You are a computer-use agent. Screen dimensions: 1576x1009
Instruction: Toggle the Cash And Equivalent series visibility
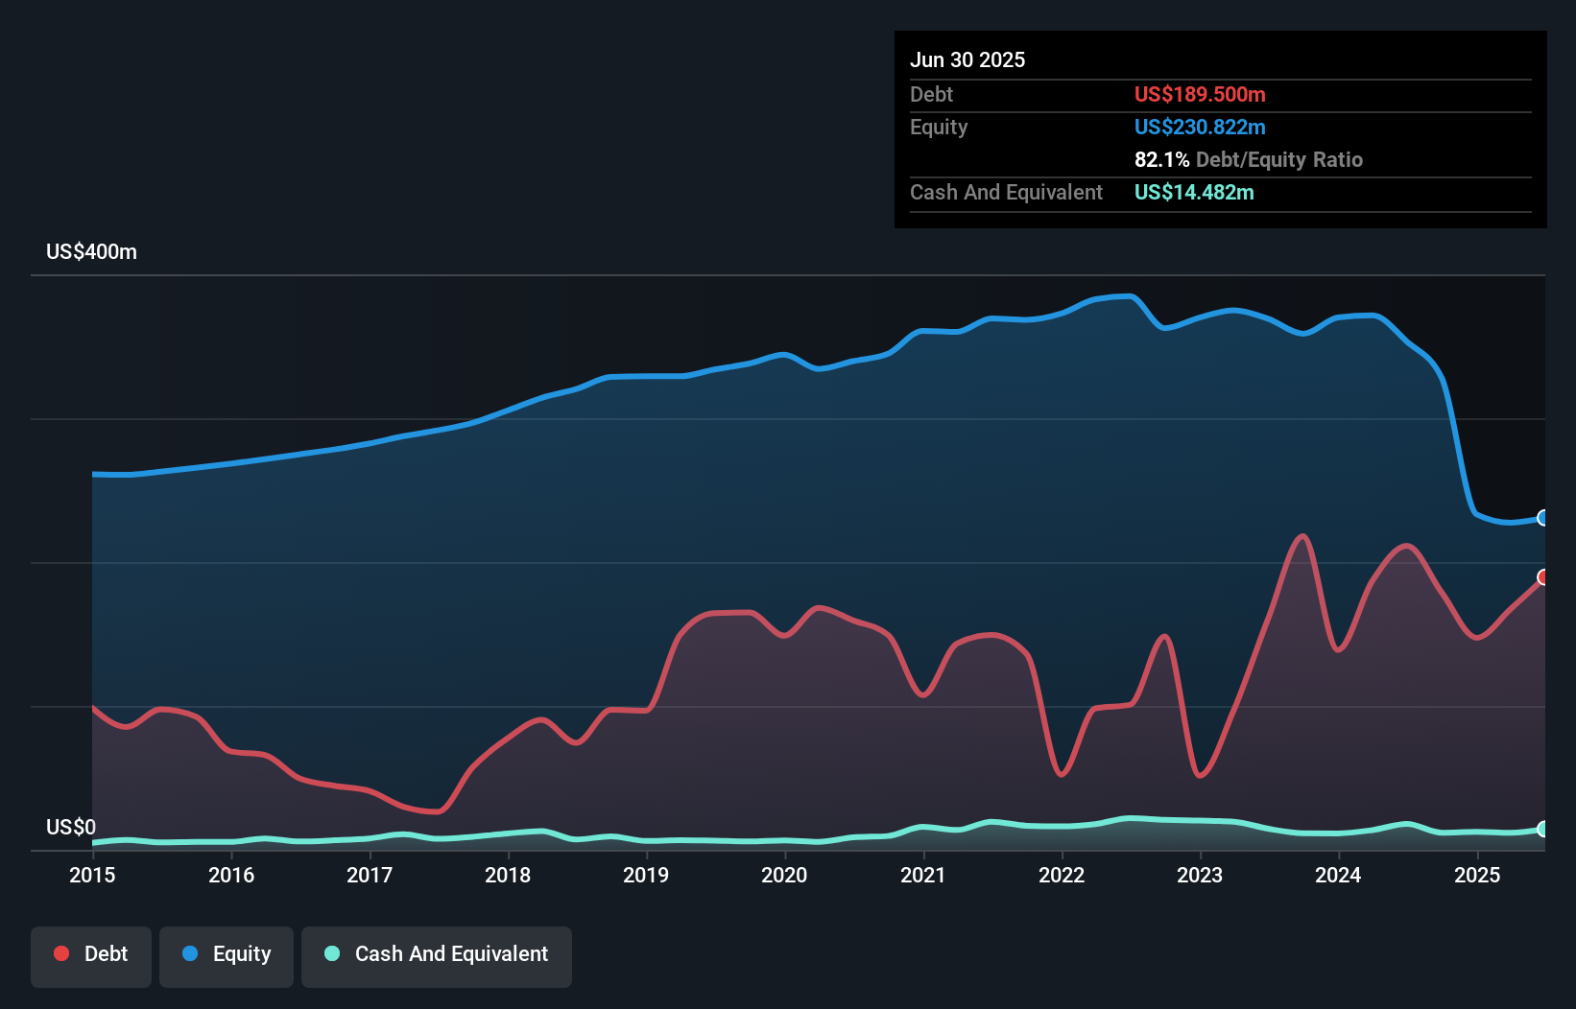(x=436, y=955)
